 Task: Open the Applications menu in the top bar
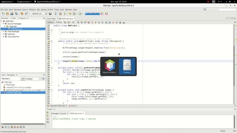tap(7, 1)
